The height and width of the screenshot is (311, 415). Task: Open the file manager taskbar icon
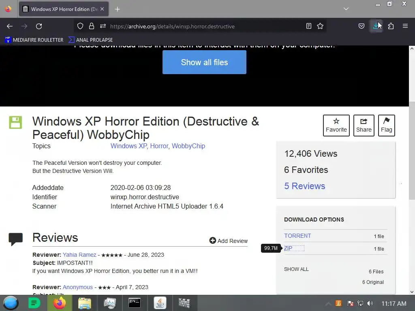pos(84,303)
